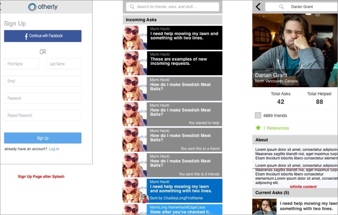Click the blue Sign Up button
The image size is (338, 215).
(x=43, y=138)
